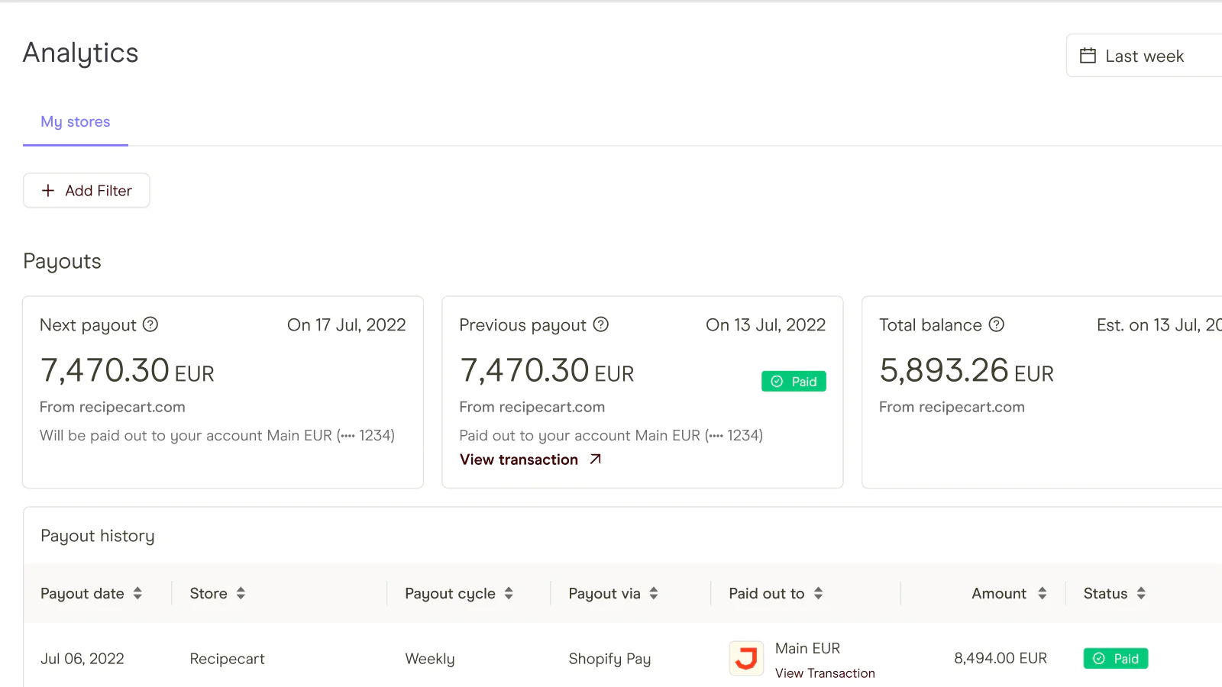This screenshot has height=687, width=1222.
Task: Sort by Payout cycle column arrows
Action: pos(509,593)
